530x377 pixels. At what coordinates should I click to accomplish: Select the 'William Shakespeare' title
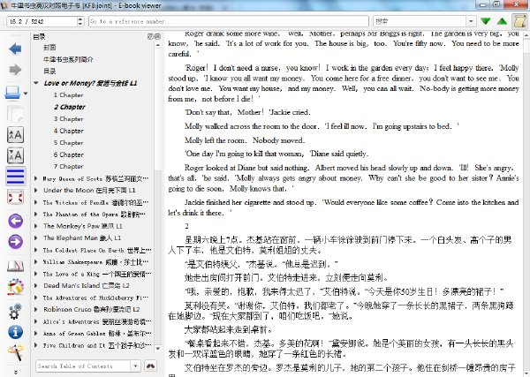[x=95, y=262]
